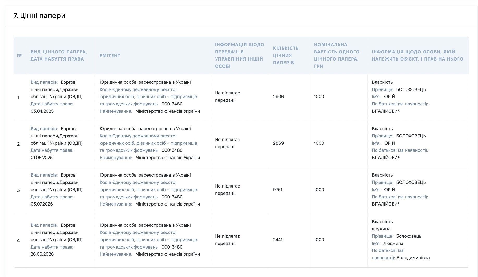Select the acquisition date 26.06.2026
This screenshot has width=478, height=277.
(42, 254)
